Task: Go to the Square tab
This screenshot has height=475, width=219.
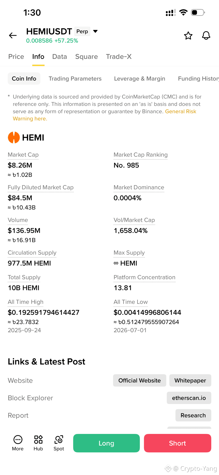Action: coord(86,56)
